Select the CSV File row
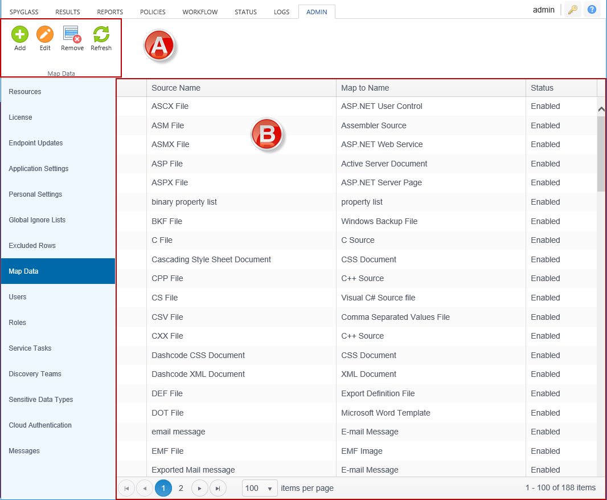 [167, 317]
